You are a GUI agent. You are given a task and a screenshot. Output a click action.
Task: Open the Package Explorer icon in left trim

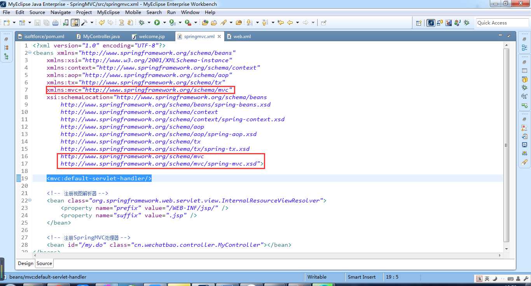tap(7, 47)
